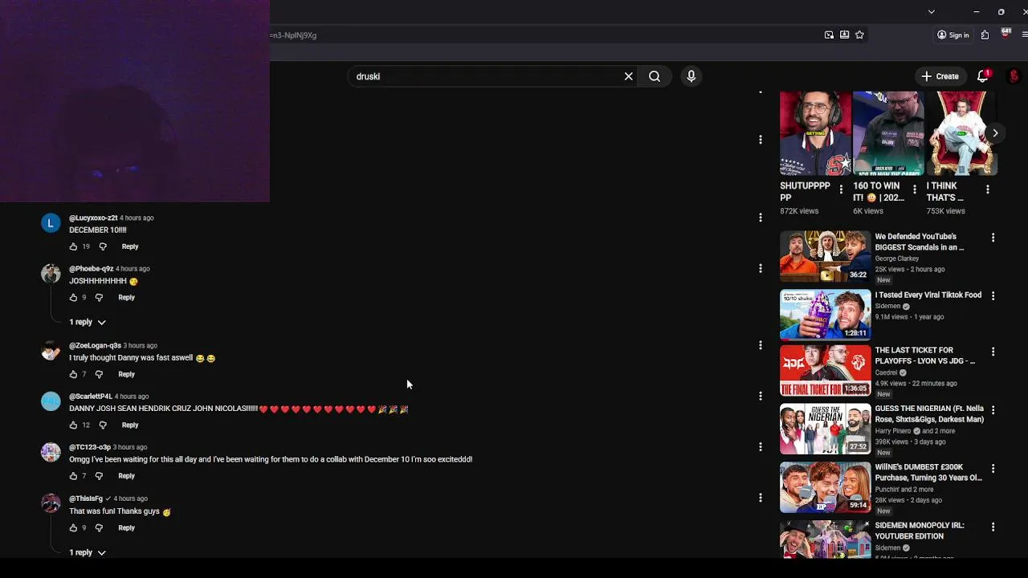Open I THINK THAT'S short thumbnail
Image resolution: width=1028 pixels, height=578 pixels.
(x=961, y=133)
